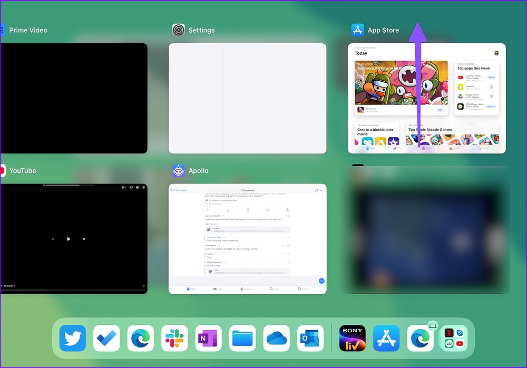Screen dimensions: 527x368
Task: Open the profile tab in Apollo
Action: point(246,289)
